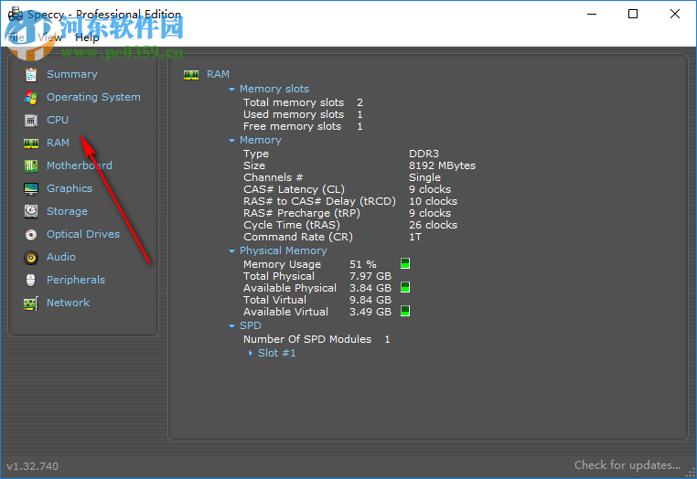Open the File menu

16,37
